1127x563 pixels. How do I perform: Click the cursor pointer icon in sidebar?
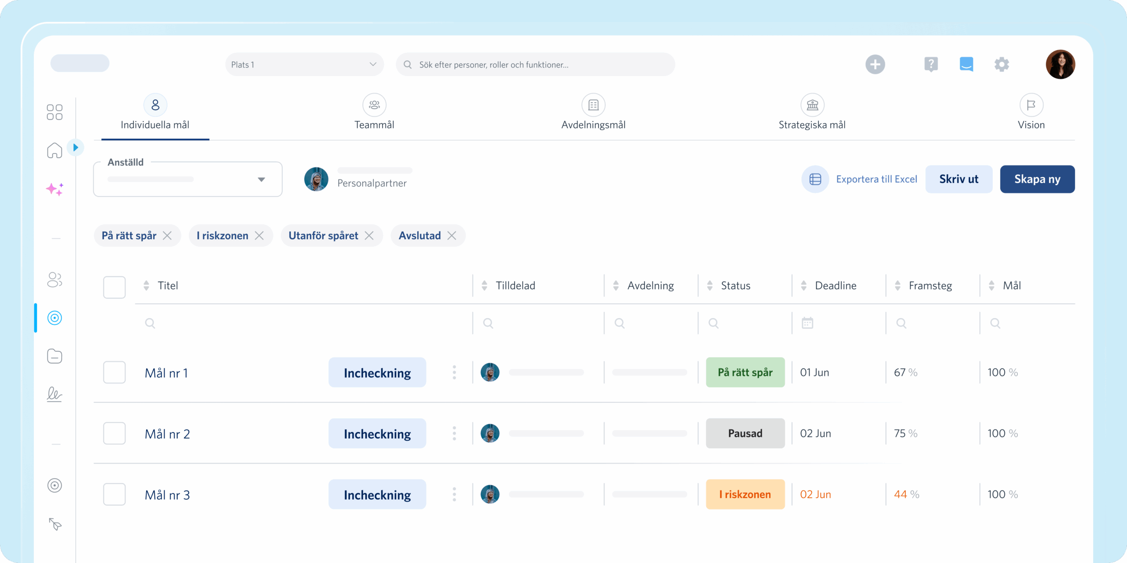55,524
